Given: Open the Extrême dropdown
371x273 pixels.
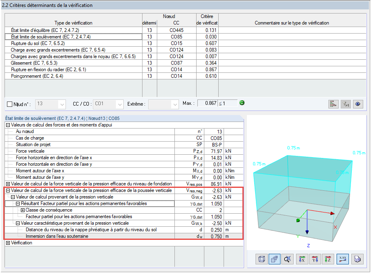Looking at the screenshot, I should pyautogui.click(x=163, y=104).
